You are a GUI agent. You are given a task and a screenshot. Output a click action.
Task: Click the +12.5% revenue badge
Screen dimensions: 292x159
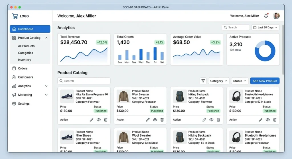click(x=102, y=42)
